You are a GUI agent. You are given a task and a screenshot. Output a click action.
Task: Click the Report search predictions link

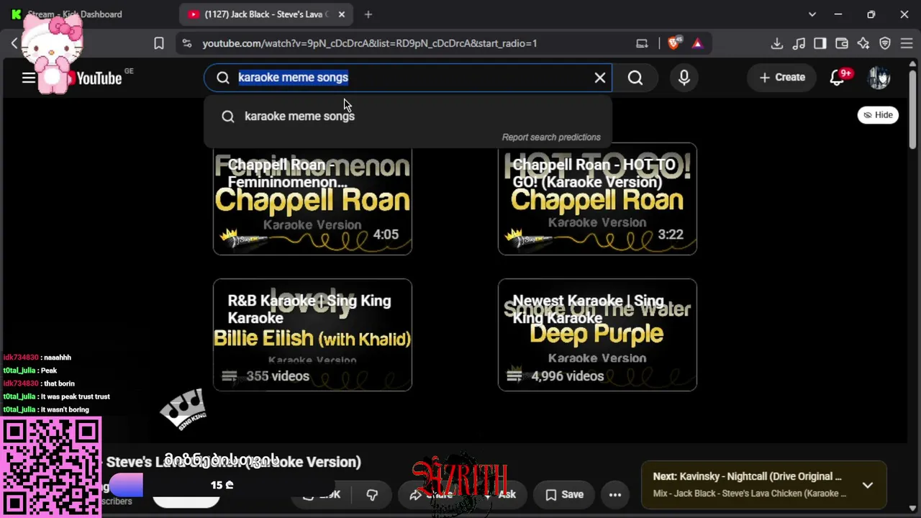(551, 137)
